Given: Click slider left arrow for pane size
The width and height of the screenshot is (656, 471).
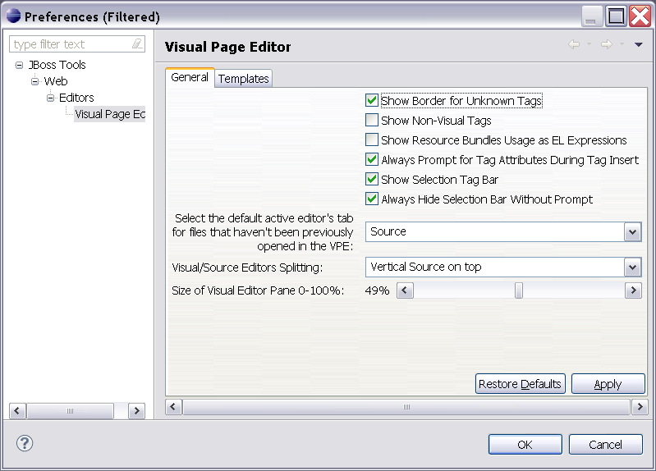Looking at the screenshot, I should point(405,290).
